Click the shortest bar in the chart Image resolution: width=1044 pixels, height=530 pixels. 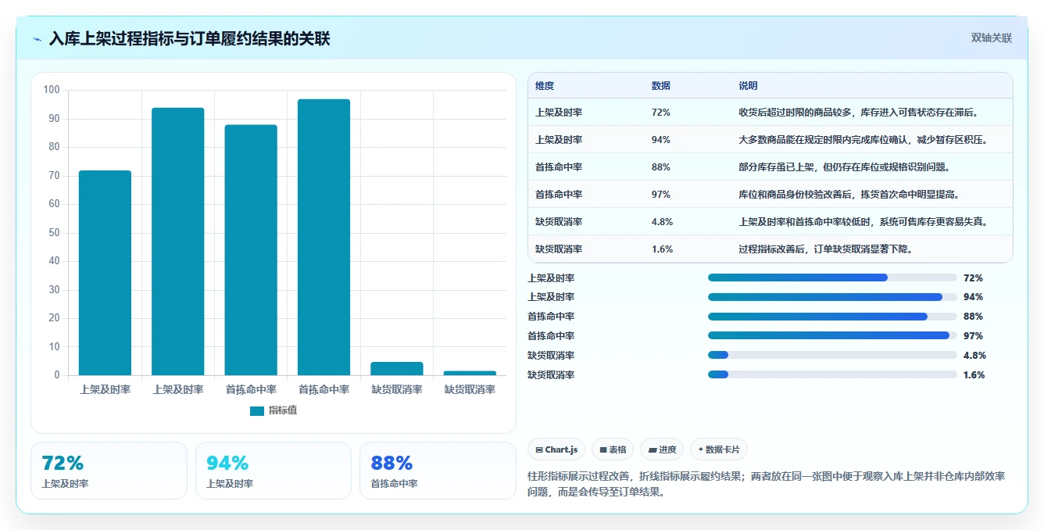pyautogui.click(x=470, y=373)
